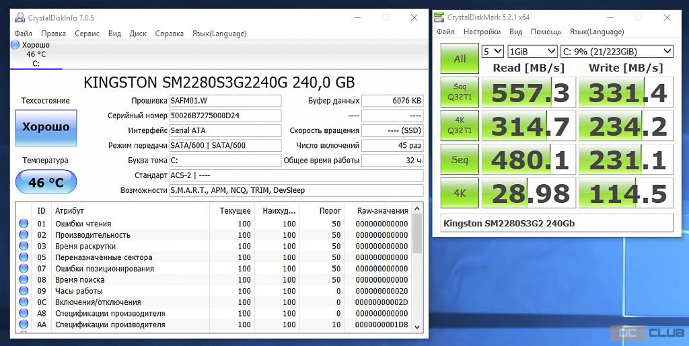Start the 4K Q32T1 benchmark
The width and height of the screenshot is (689, 346).
pyautogui.click(x=460, y=126)
